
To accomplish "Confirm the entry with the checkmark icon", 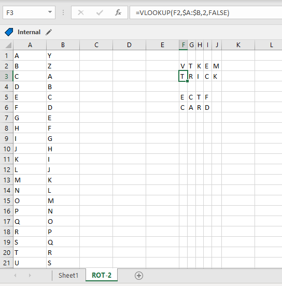I will coord(100,12).
